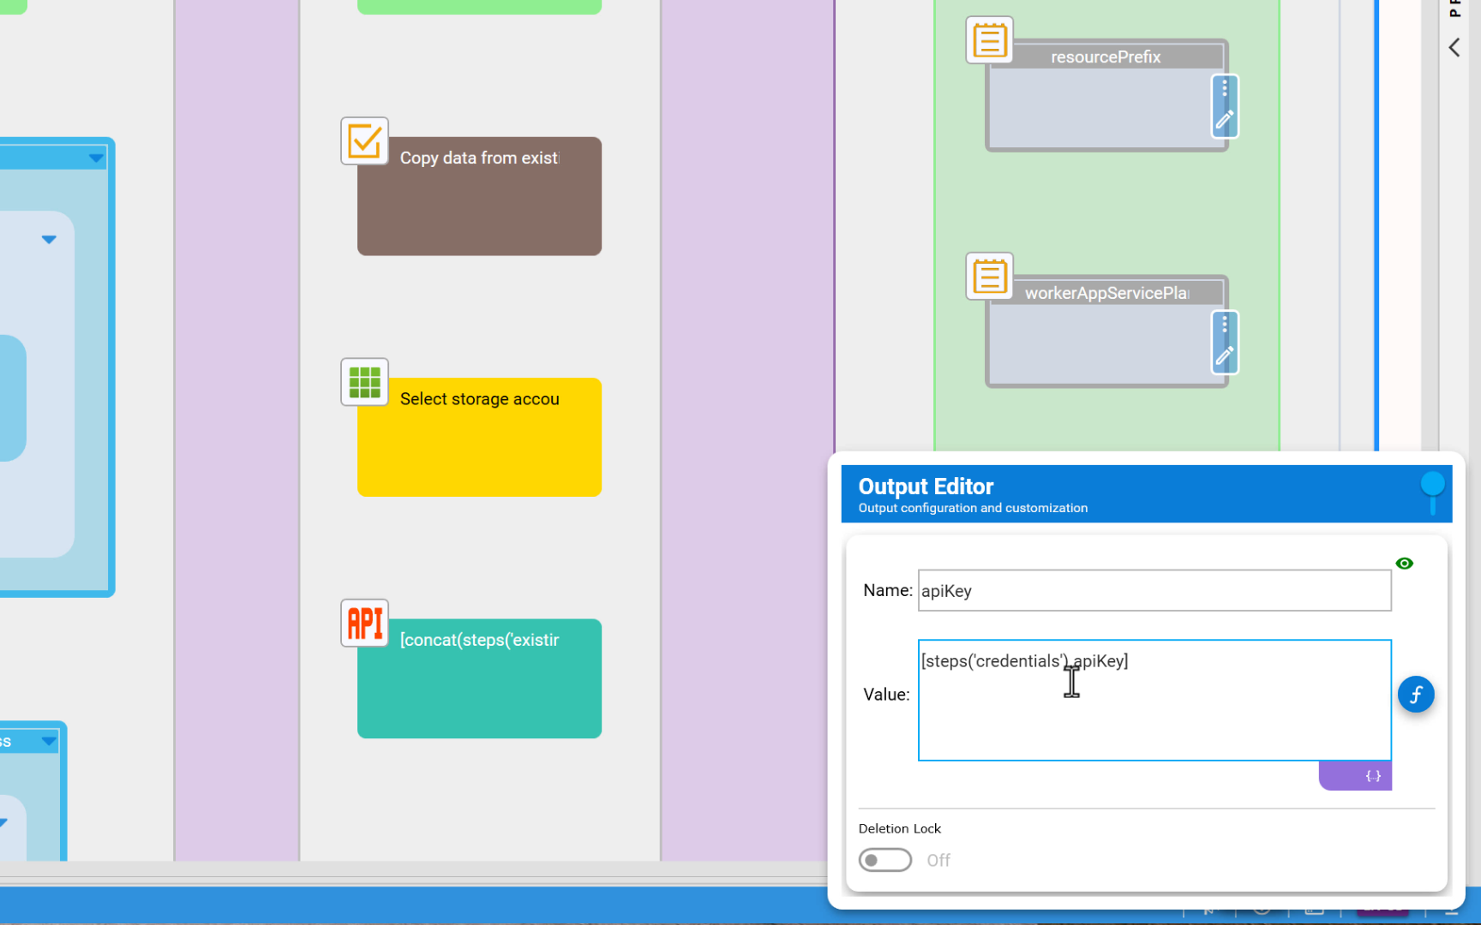Image resolution: width=1481 pixels, height=925 pixels.
Task: Edit workerAppServicePlan using the pencil icon
Action: pyautogui.click(x=1225, y=355)
